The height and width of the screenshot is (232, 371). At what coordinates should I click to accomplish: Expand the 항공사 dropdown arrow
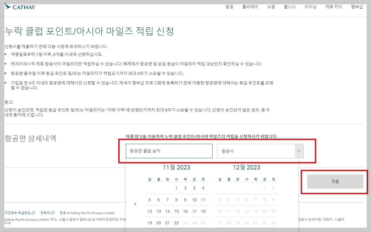(x=299, y=151)
